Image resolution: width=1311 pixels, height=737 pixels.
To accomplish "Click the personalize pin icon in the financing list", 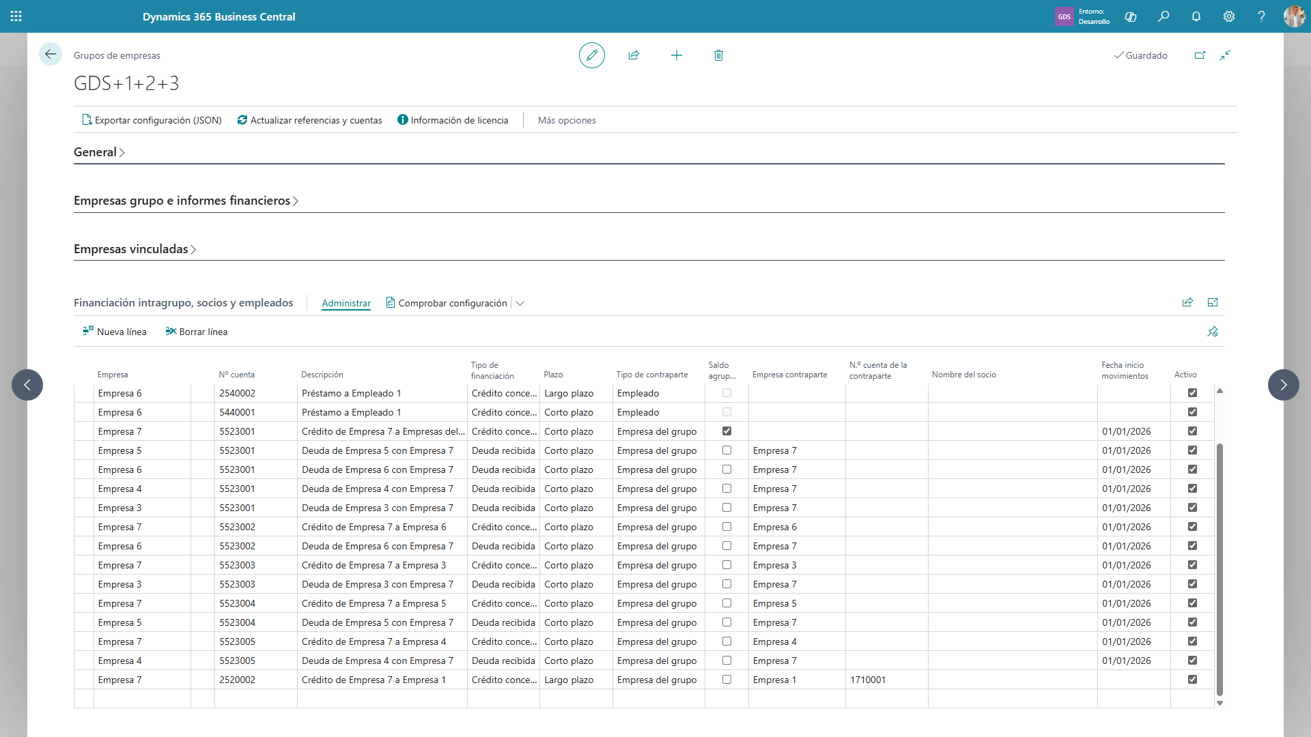I will (x=1213, y=332).
